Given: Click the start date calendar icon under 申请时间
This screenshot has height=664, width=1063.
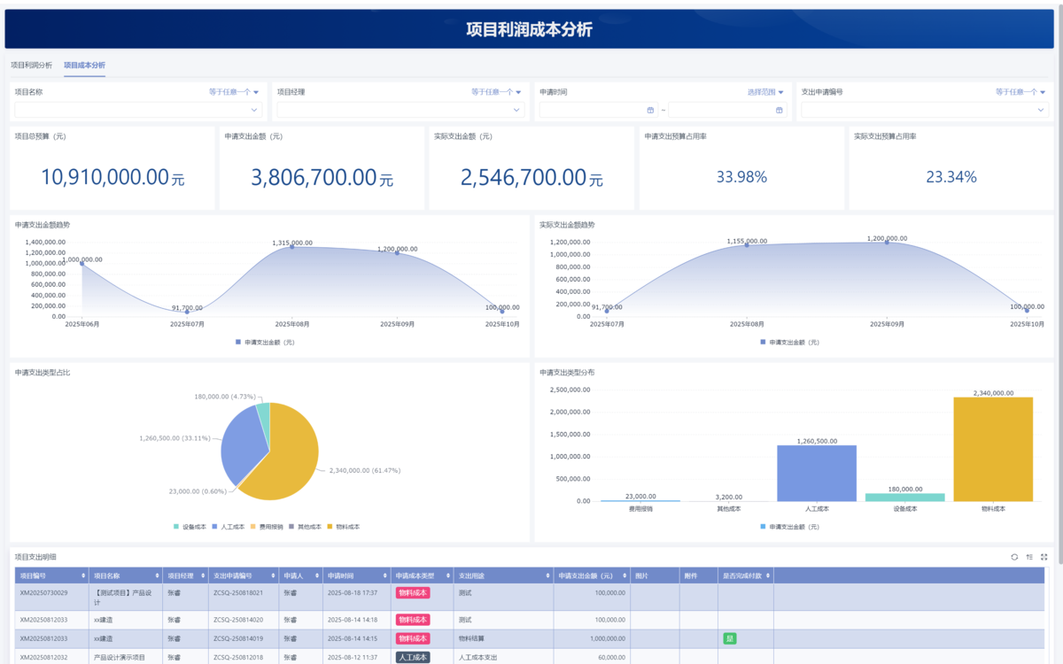Looking at the screenshot, I should tap(650, 110).
